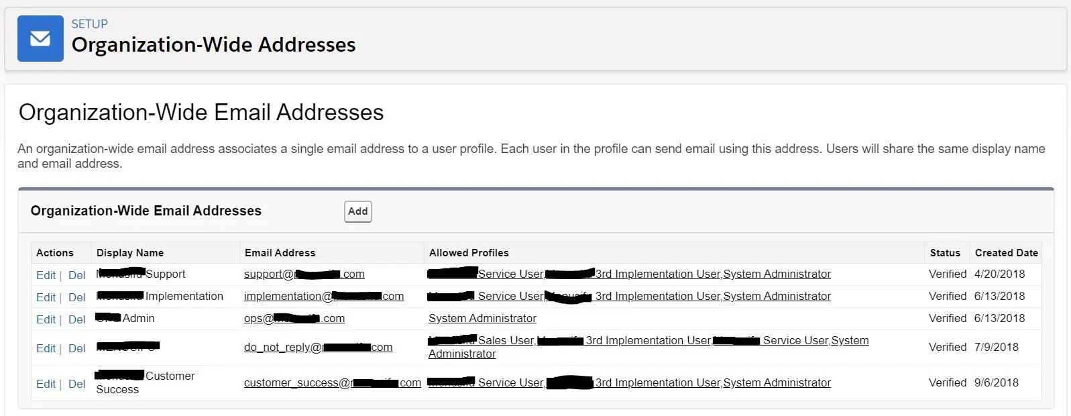Click the Display Name column header
The height and width of the screenshot is (416, 1071).
pos(130,253)
